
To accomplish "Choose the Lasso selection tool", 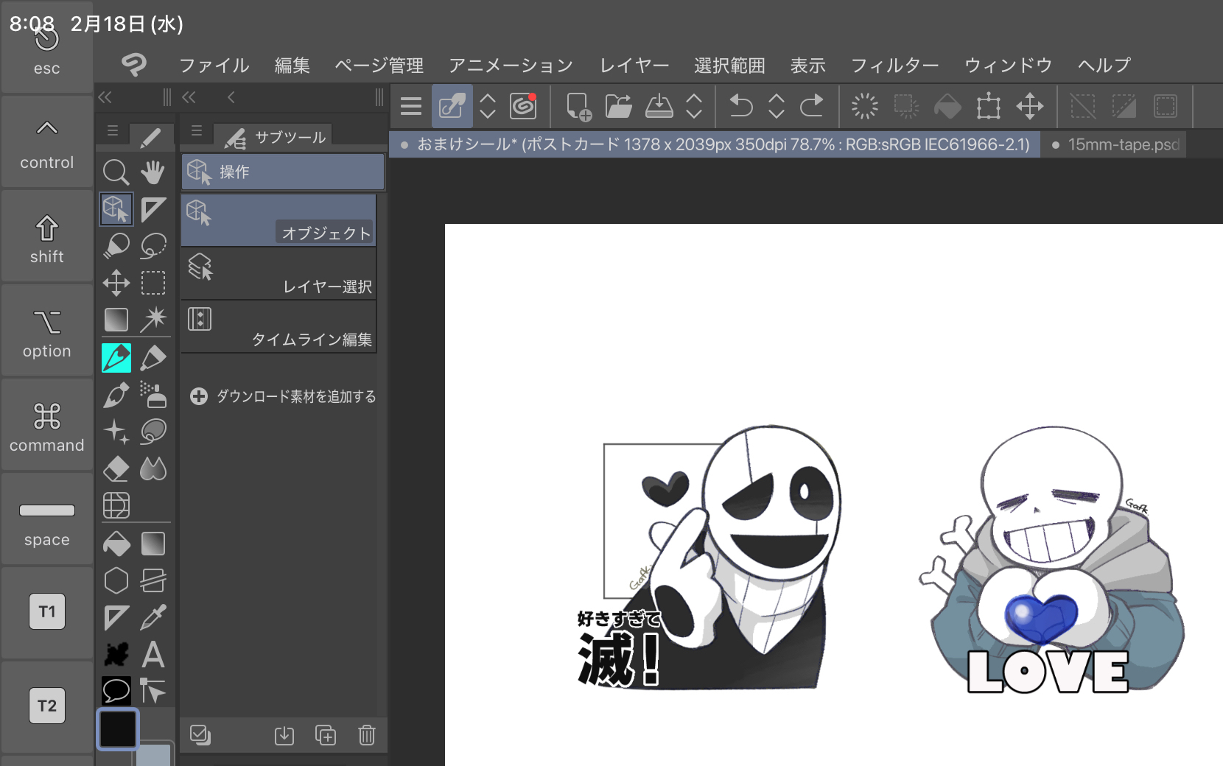I will pos(153,246).
